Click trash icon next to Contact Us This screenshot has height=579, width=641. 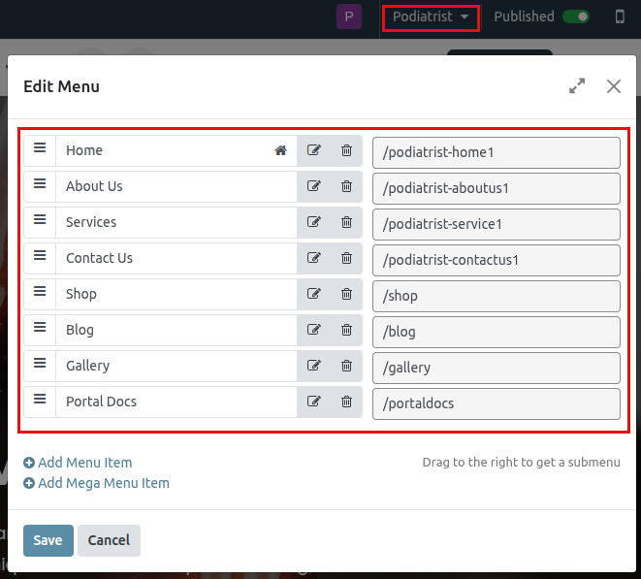point(346,258)
